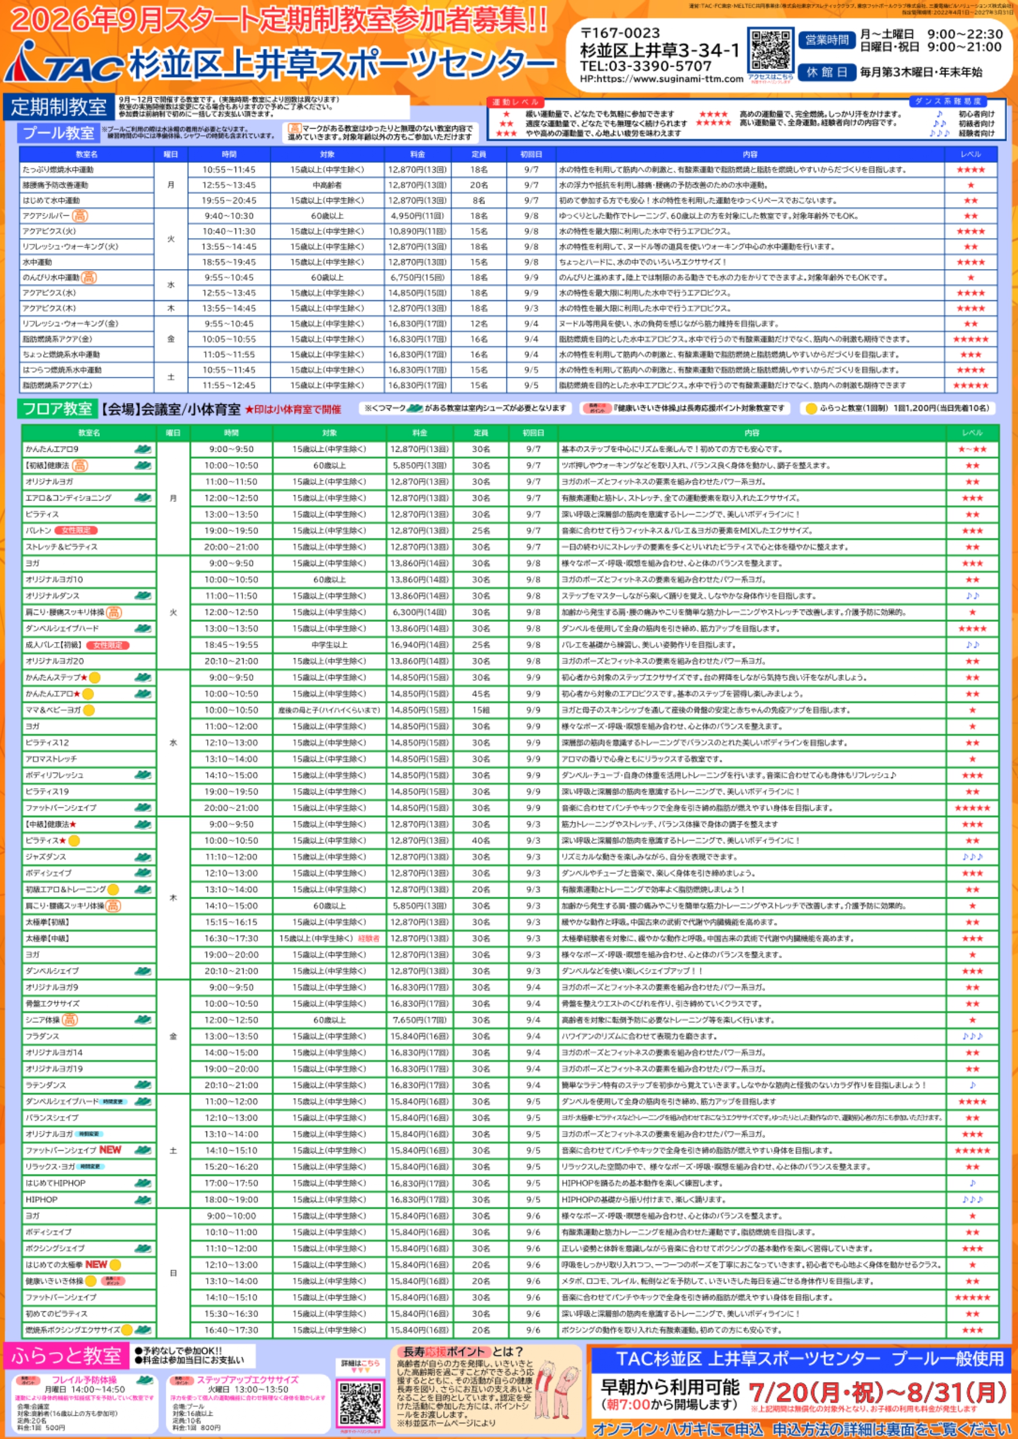This screenshot has width=1018, height=1439.
Task: Click the 営業時間 blue label
Action: (827, 40)
